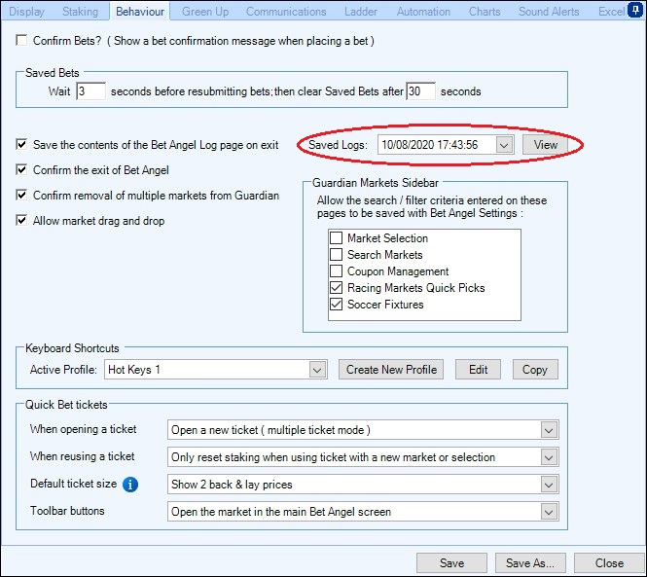
Task: Click the Copy profile button
Action: tap(535, 370)
